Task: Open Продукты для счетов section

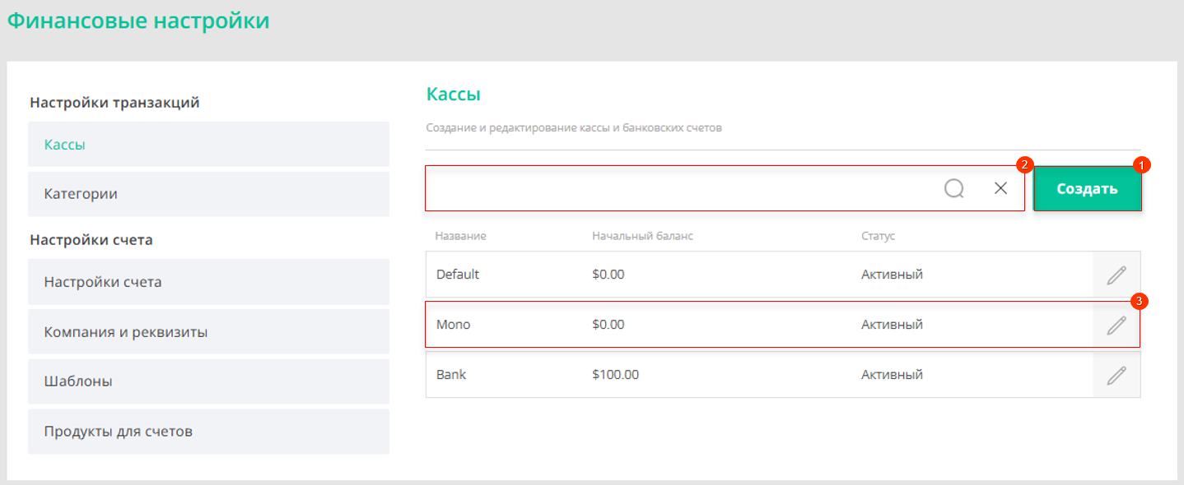Action: pos(208,432)
